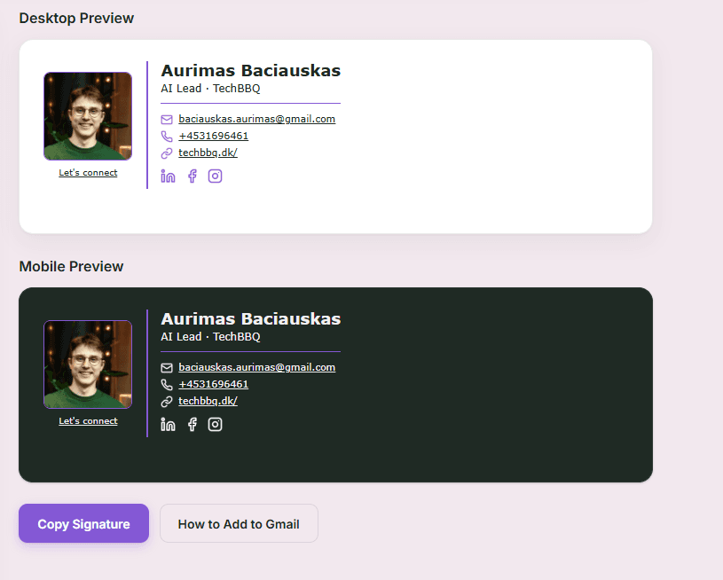Screen dimensions: 723x580
Task: Click the Desktop Preview heading
Action: click(76, 19)
